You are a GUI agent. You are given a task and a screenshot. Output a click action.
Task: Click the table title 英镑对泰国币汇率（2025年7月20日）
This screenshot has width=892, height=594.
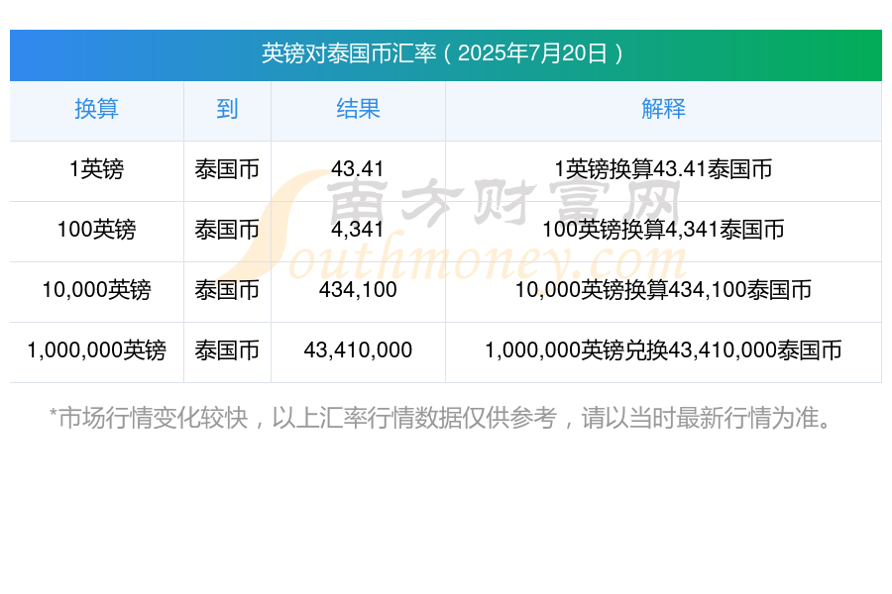pyautogui.click(x=443, y=54)
